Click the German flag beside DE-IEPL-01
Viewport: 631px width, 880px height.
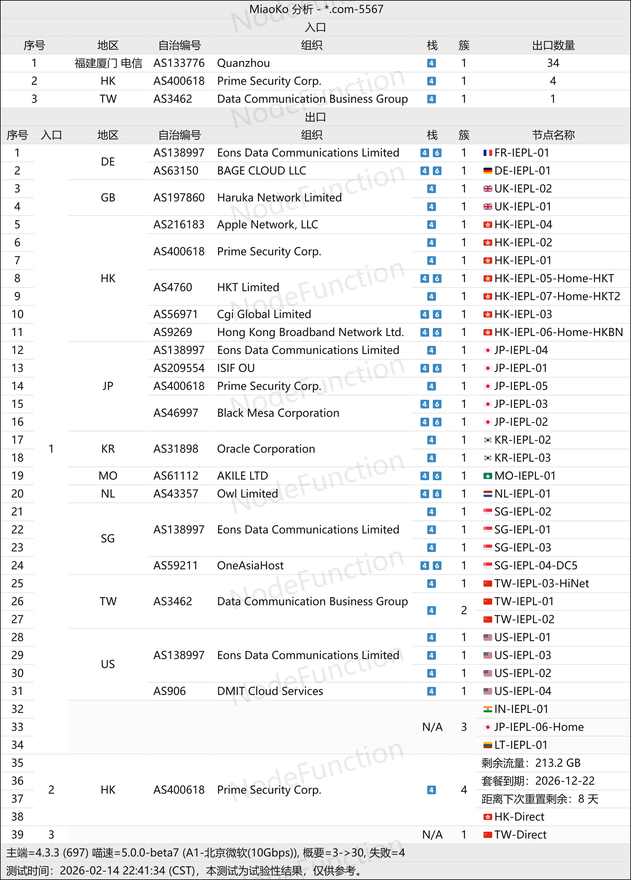point(488,171)
